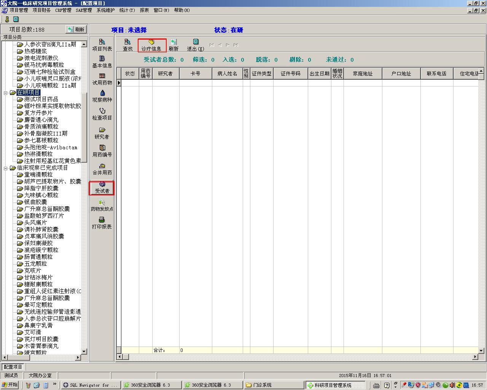Click the Windows 开始 button
Viewport: 487px width, 390px height.
(x=10, y=385)
